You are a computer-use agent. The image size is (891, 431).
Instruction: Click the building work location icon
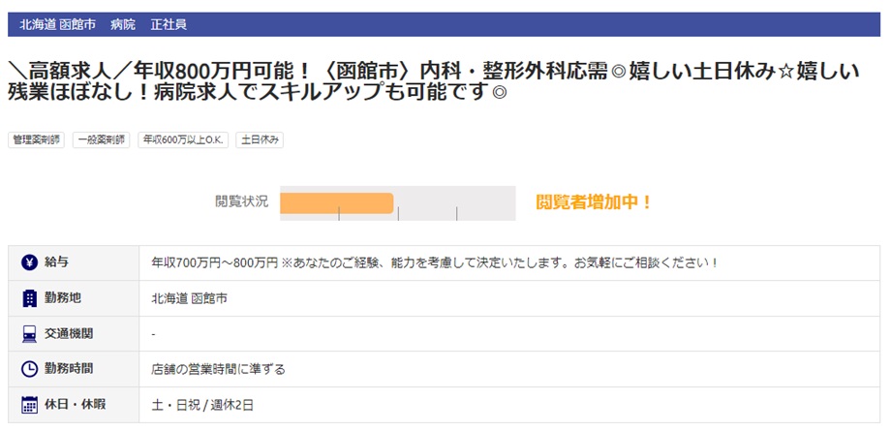[29, 298]
